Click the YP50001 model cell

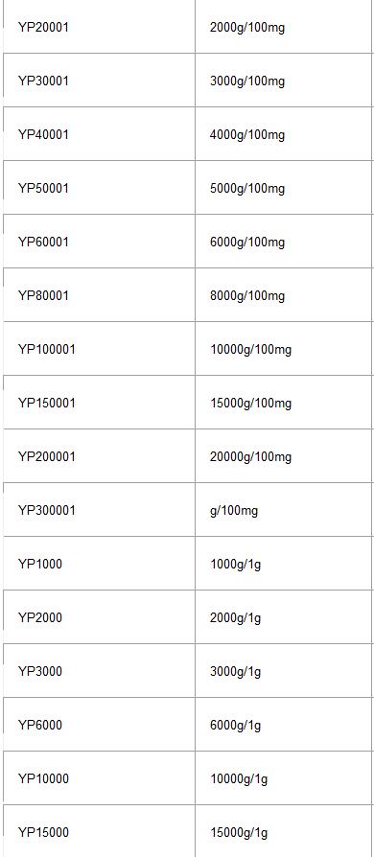pyautogui.click(x=99, y=188)
